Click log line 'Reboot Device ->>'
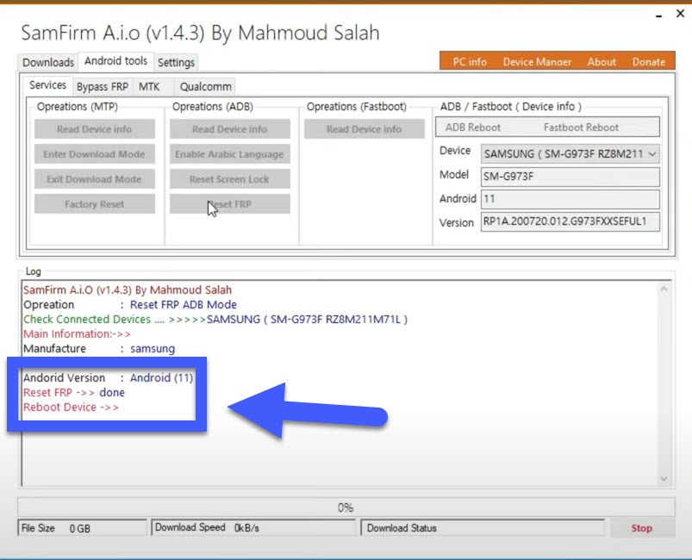 coord(71,407)
